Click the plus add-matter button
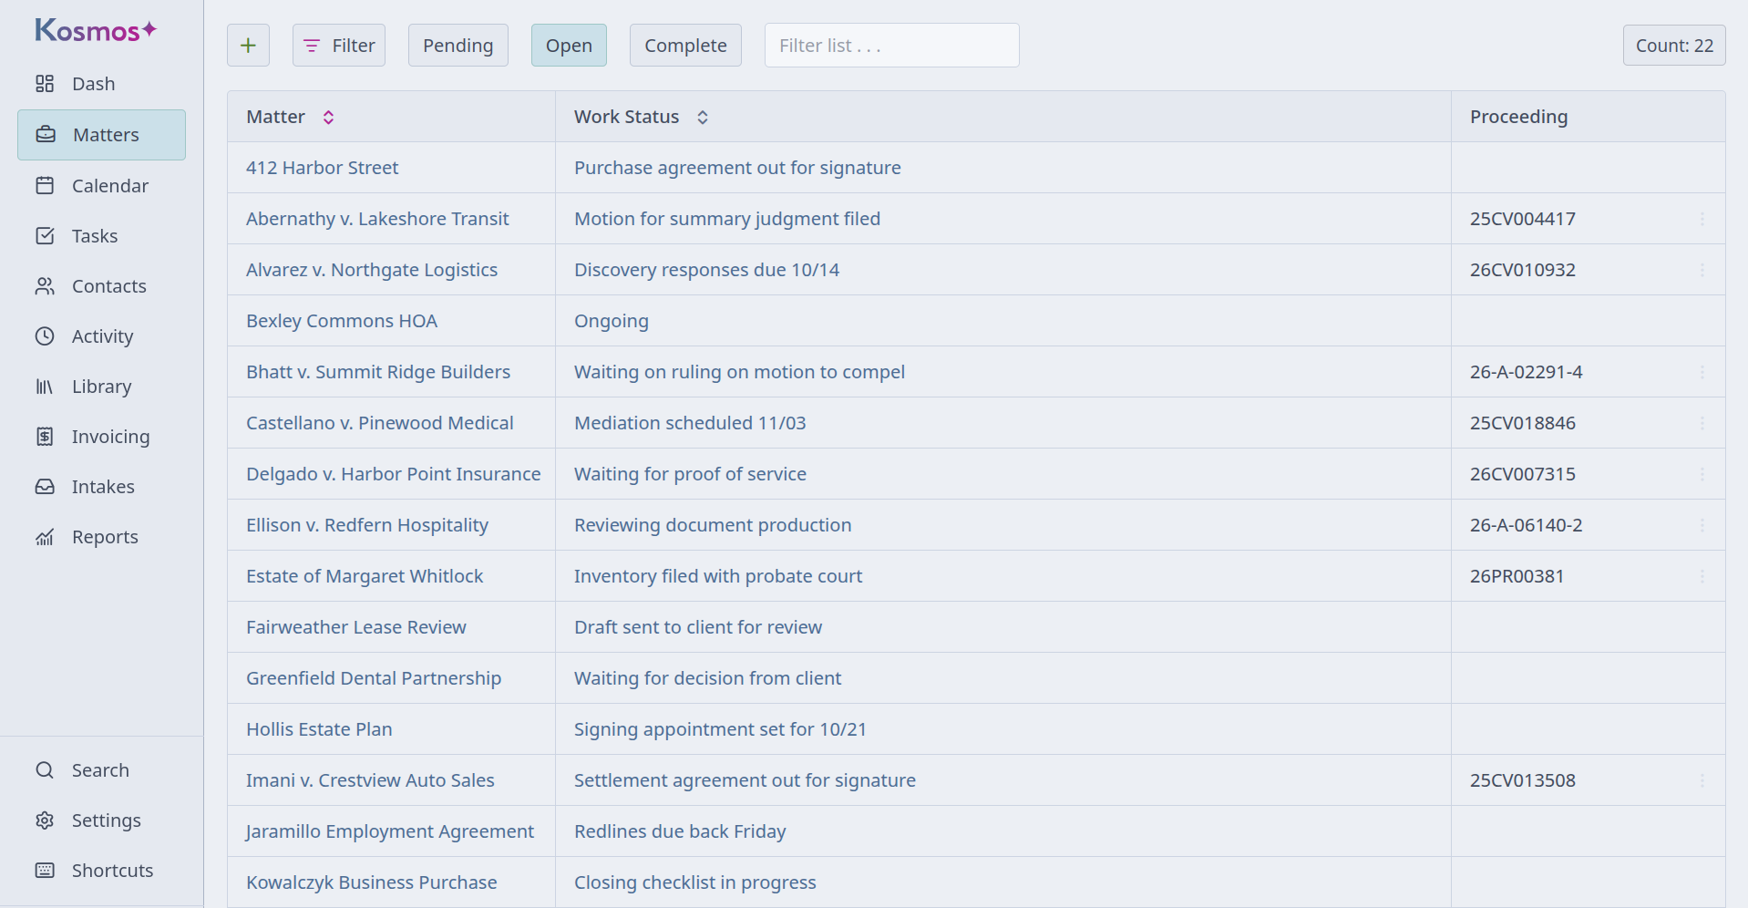This screenshot has height=908, width=1748. coord(248,46)
